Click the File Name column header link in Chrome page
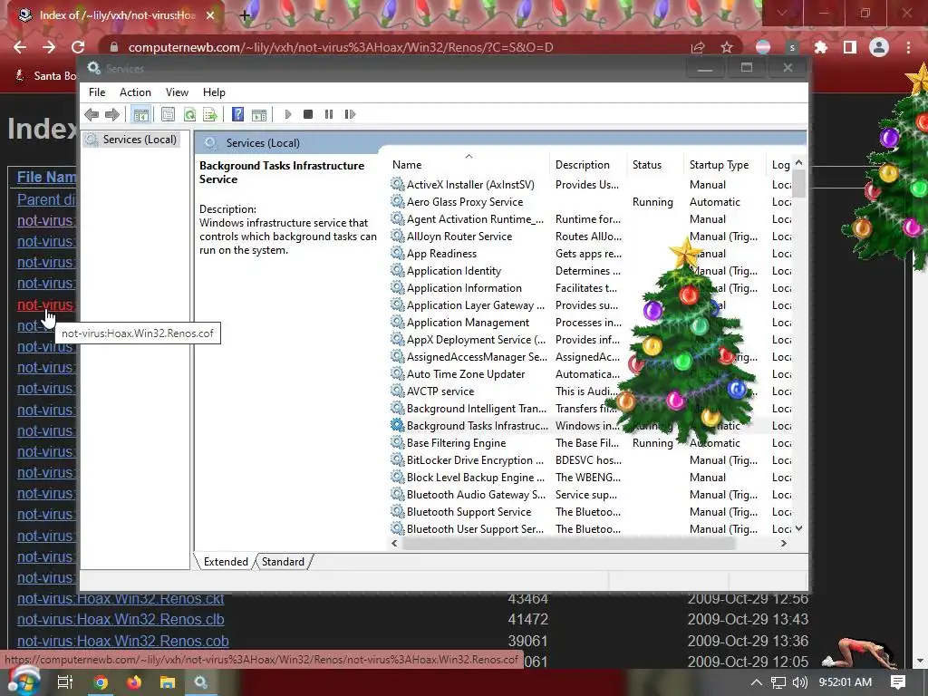Screen dimensions: 928x696 [x=47, y=177]
